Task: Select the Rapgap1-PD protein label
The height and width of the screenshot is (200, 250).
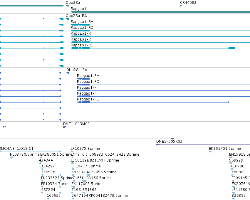Action: pos(88,82)
